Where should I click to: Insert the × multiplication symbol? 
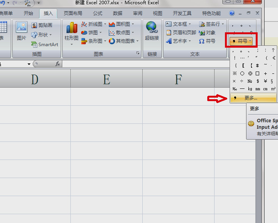pos(234,81)
